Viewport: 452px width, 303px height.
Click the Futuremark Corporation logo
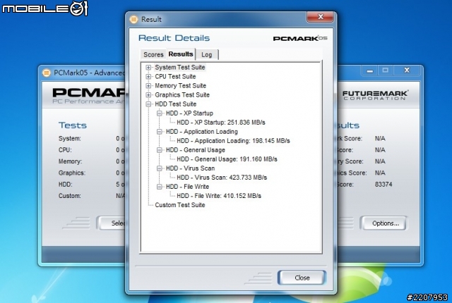[x=375, y=95]
